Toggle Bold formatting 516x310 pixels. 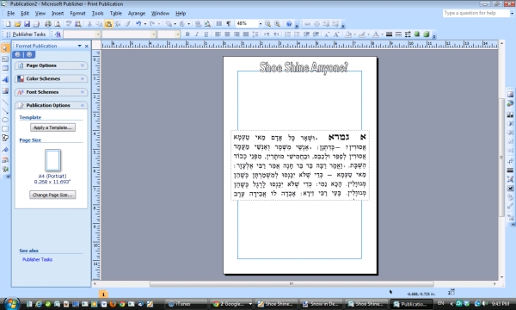[187, 34]
